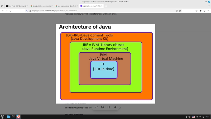This screenshot has width=211, height=119.
Task: Select the Firefox taskbar window icon
Action: (x=18, y=117)
